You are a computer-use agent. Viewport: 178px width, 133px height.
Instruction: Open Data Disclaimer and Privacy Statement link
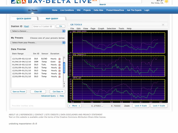[81, 114]
